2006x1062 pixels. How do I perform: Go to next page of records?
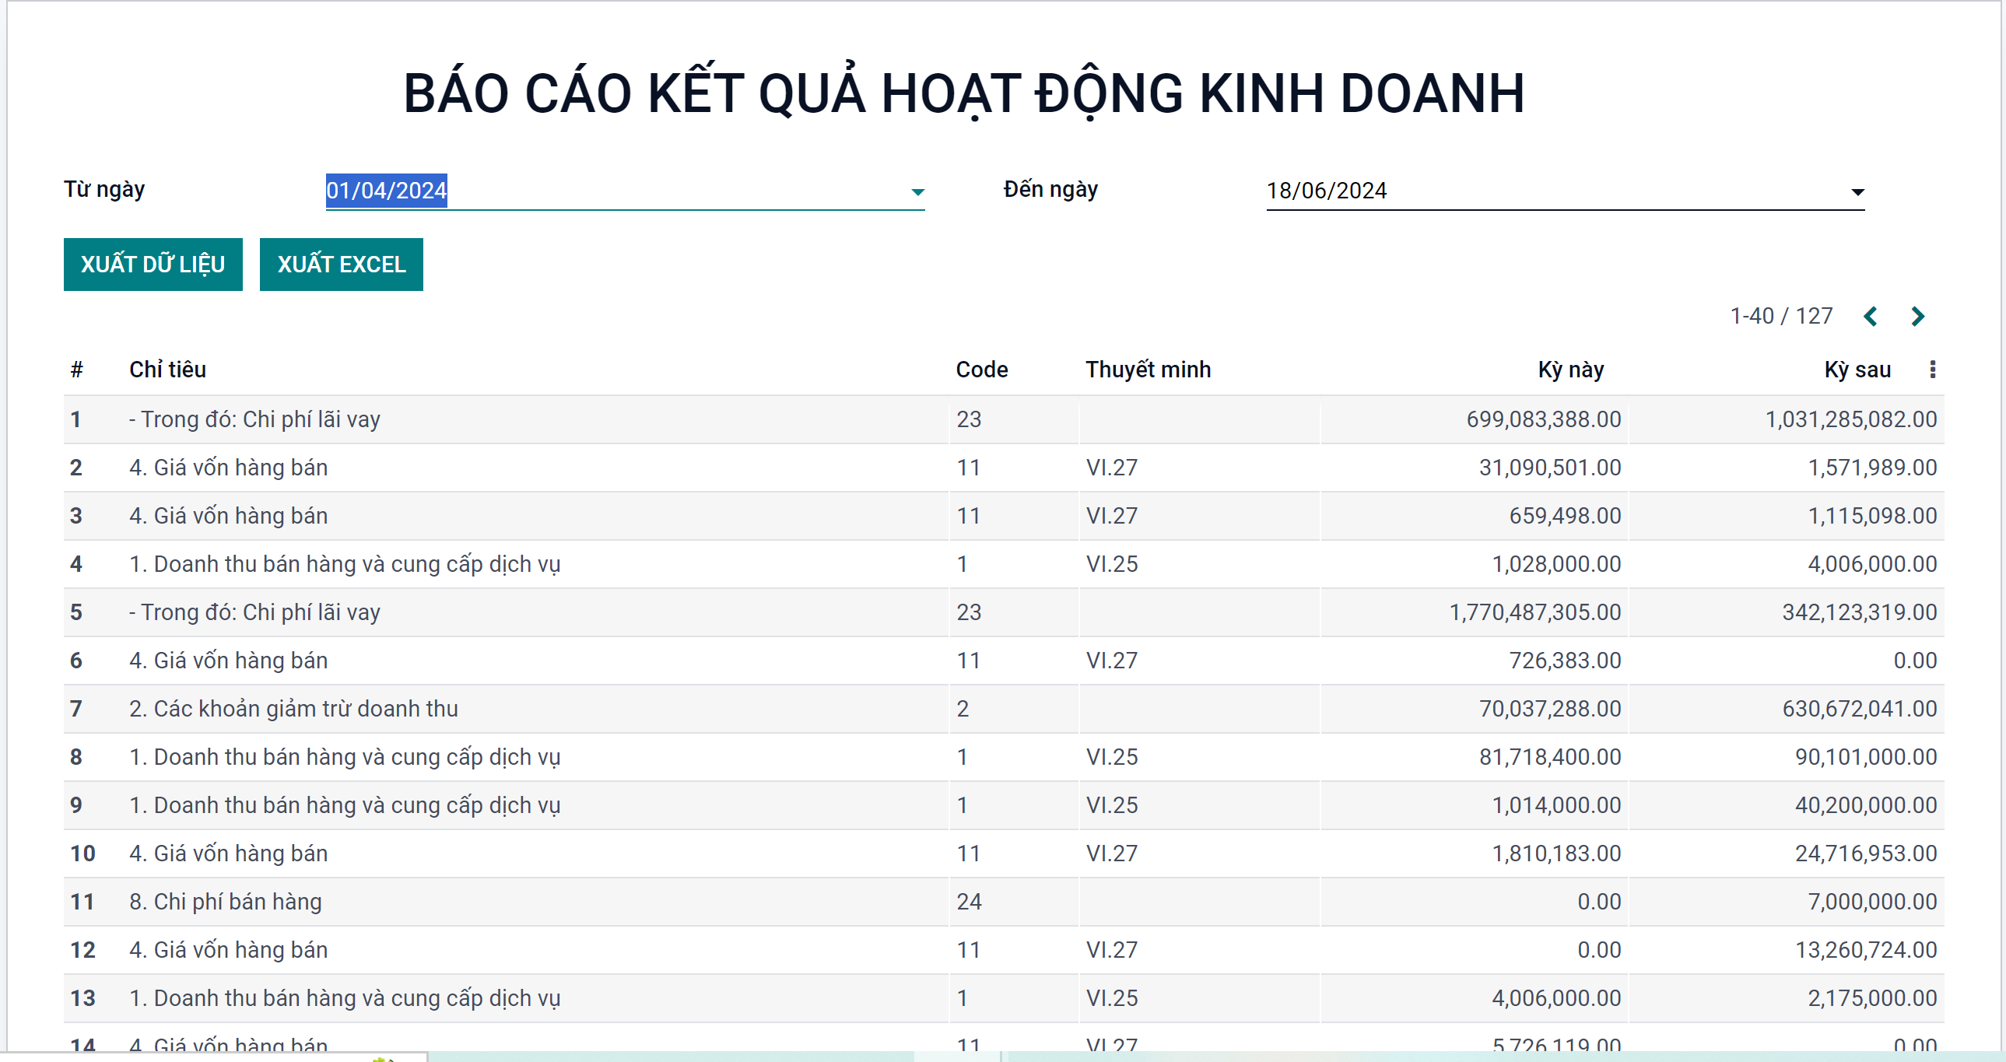click(x=1917, y=316)
